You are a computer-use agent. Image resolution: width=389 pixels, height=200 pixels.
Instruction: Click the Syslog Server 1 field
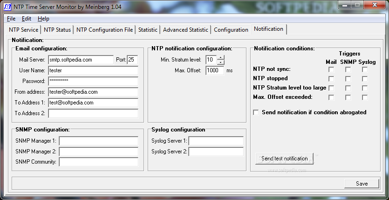coord(216,141)
